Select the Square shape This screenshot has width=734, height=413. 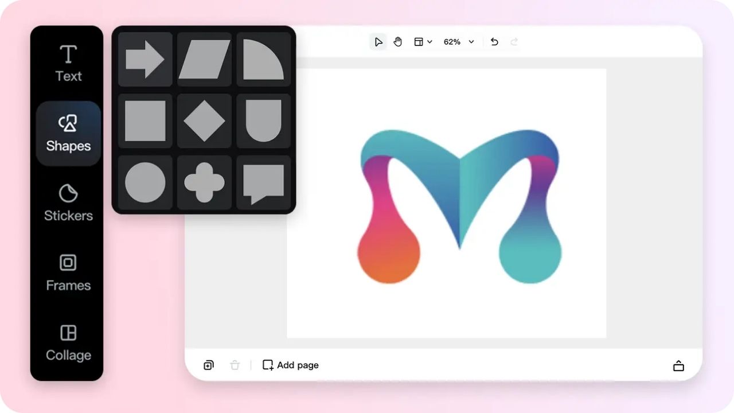tap(145, 120)
